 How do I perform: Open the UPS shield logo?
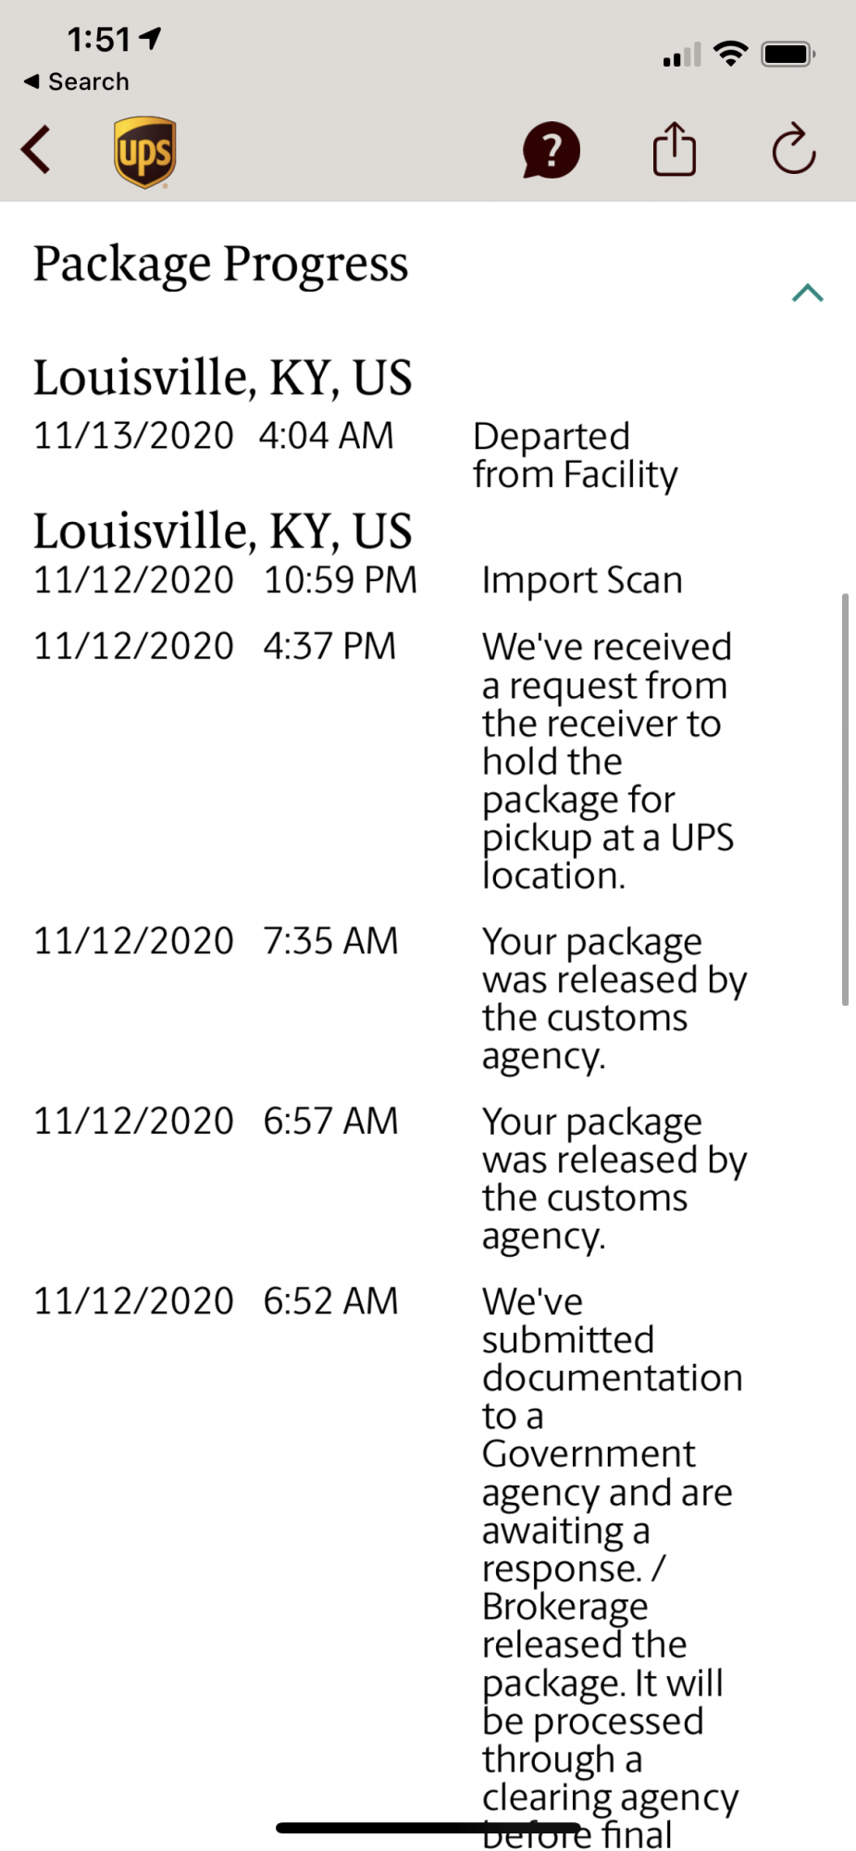145,153
